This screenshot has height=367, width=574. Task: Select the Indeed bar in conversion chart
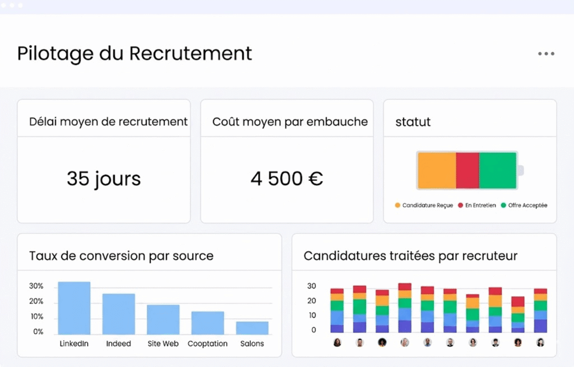click(x=119, y=314)
